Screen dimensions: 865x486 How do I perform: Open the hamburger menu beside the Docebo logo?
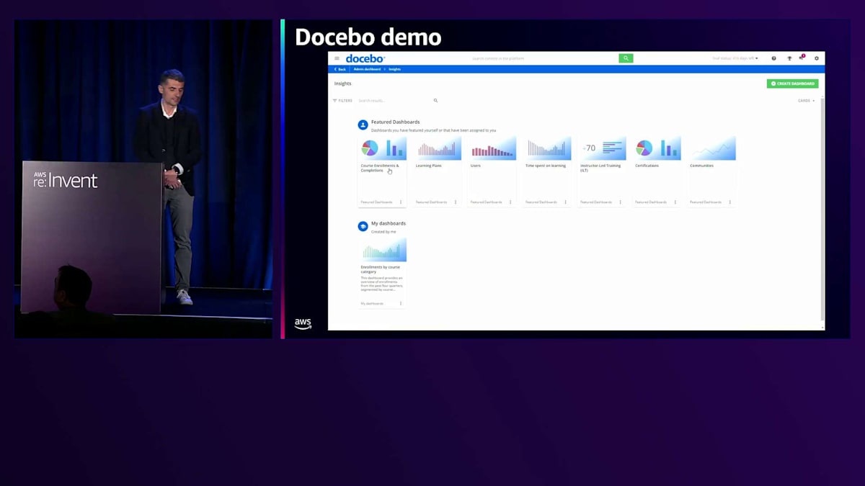(337, 58)
